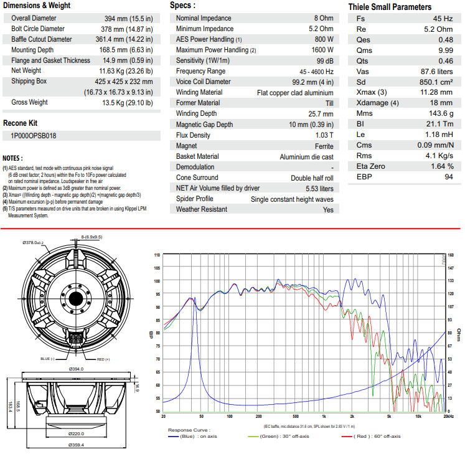Select Eta Zero value '1.64 %'

pos(442,166)
